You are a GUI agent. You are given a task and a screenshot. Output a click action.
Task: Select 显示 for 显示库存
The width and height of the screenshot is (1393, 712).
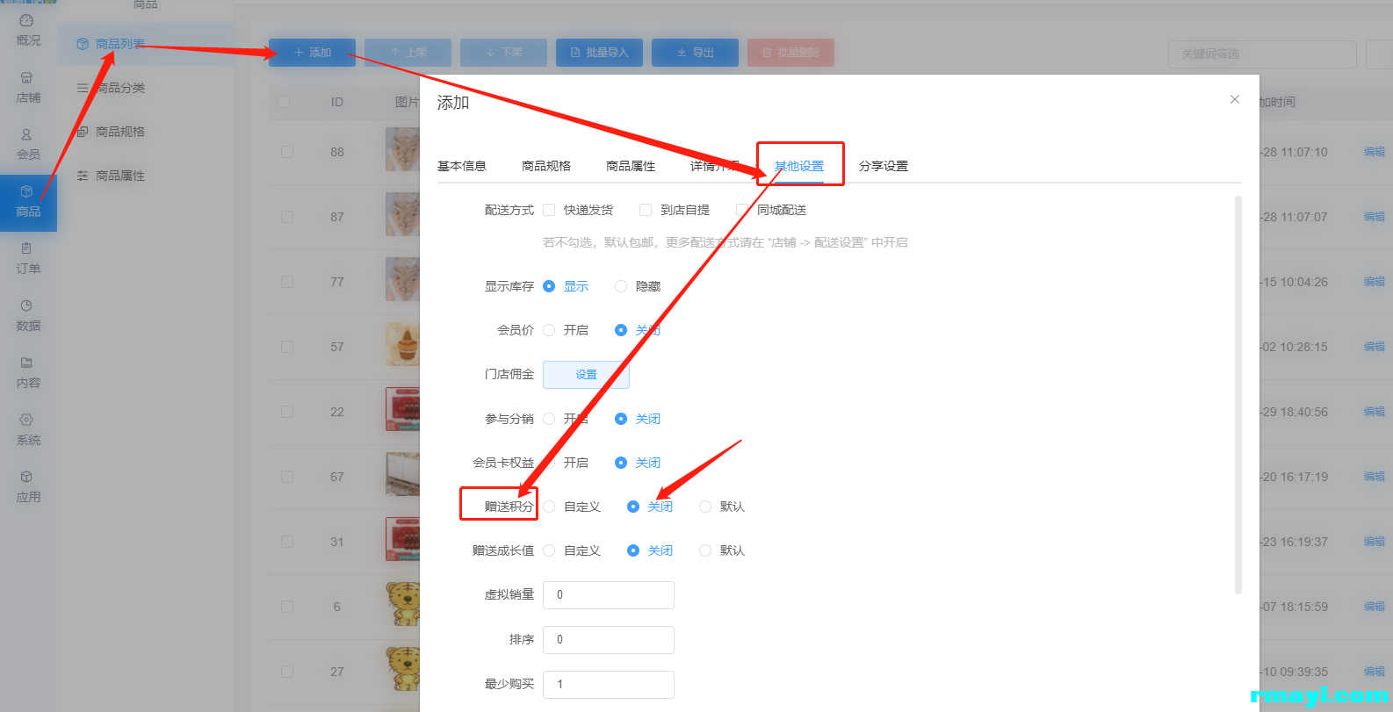[549, 286]
